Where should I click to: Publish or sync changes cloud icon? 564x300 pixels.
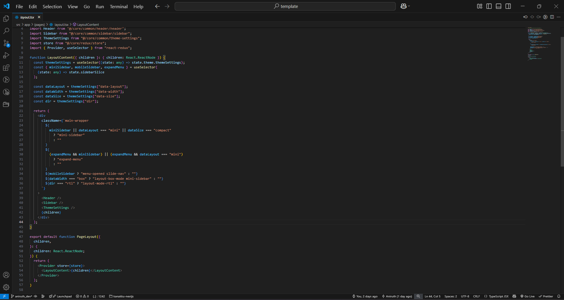(36, 296)
